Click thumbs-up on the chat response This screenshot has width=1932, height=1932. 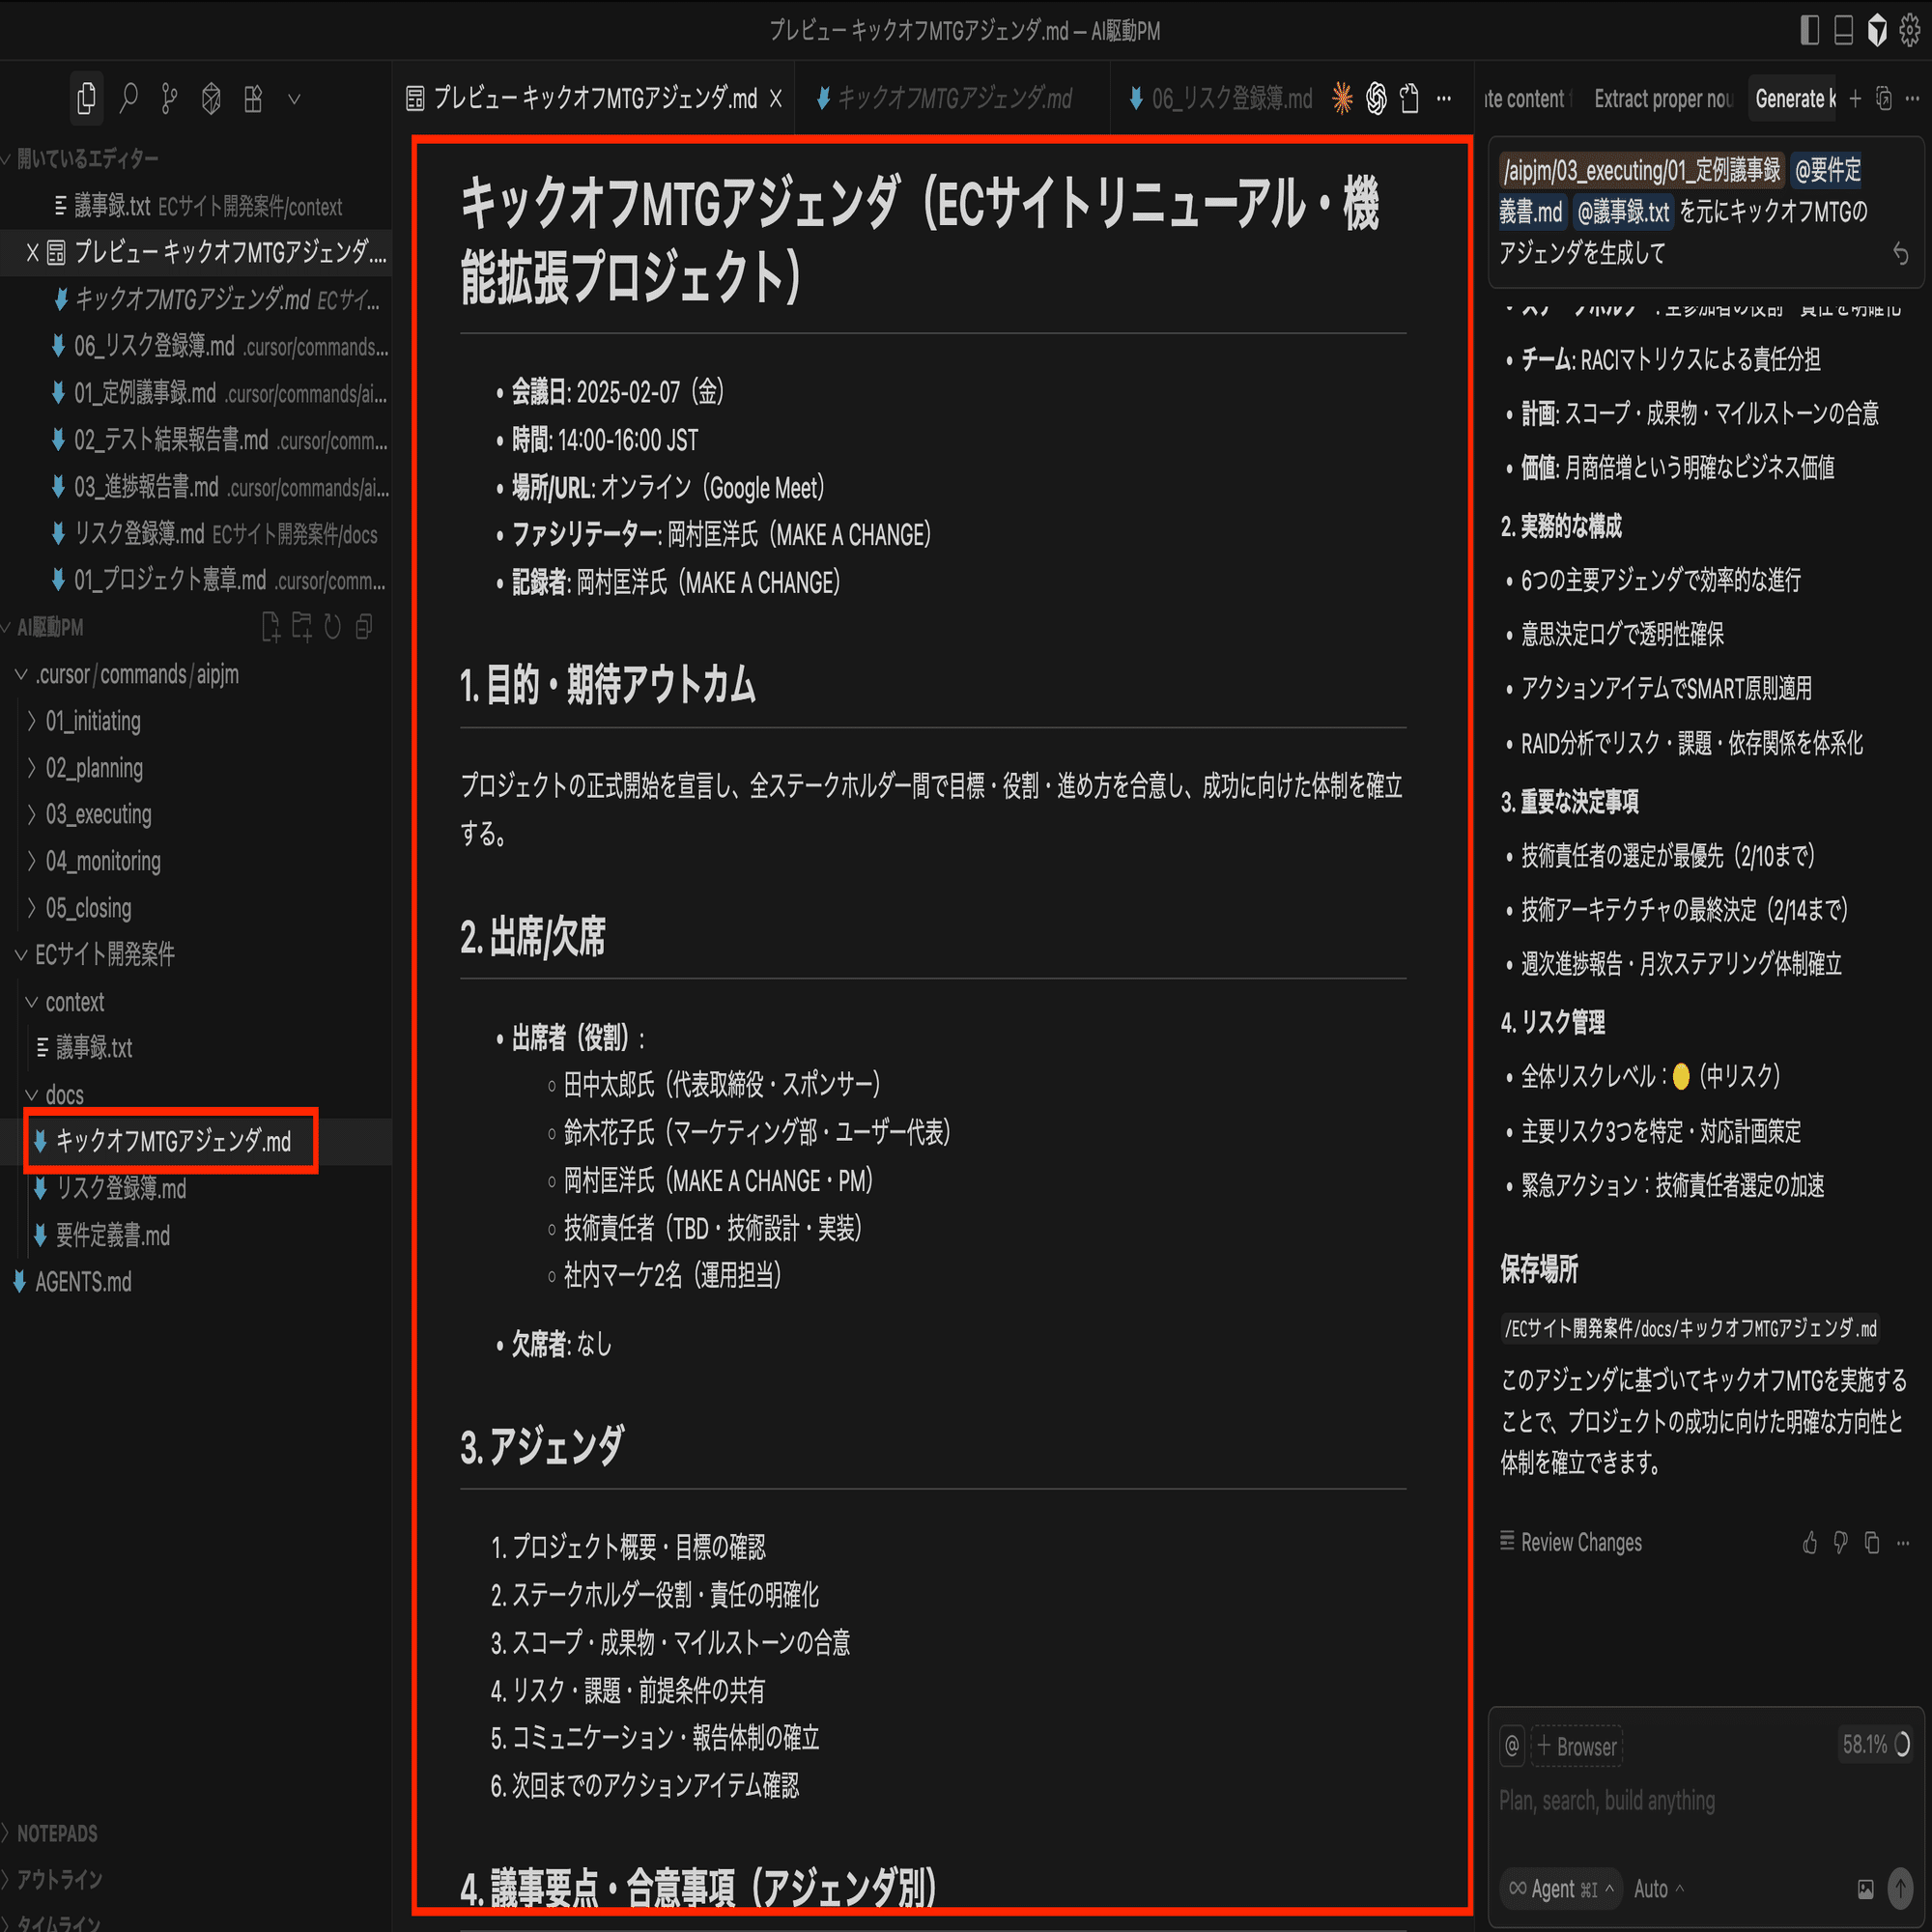(1809, 1543)
